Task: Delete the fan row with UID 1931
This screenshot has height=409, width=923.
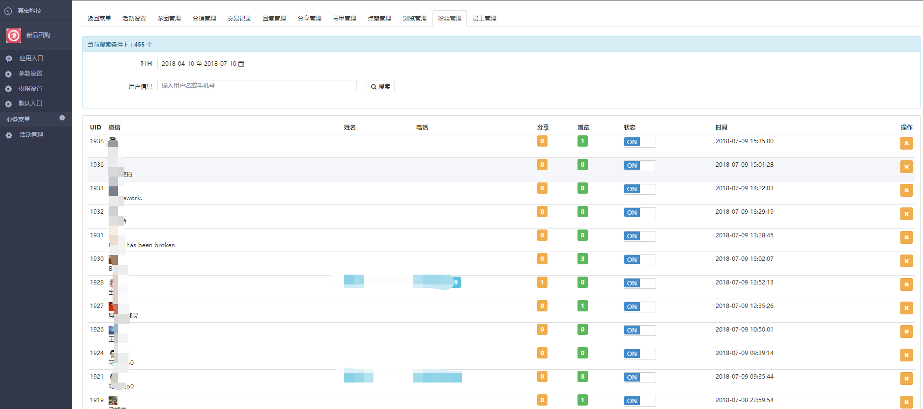Action: pos(906,237)
